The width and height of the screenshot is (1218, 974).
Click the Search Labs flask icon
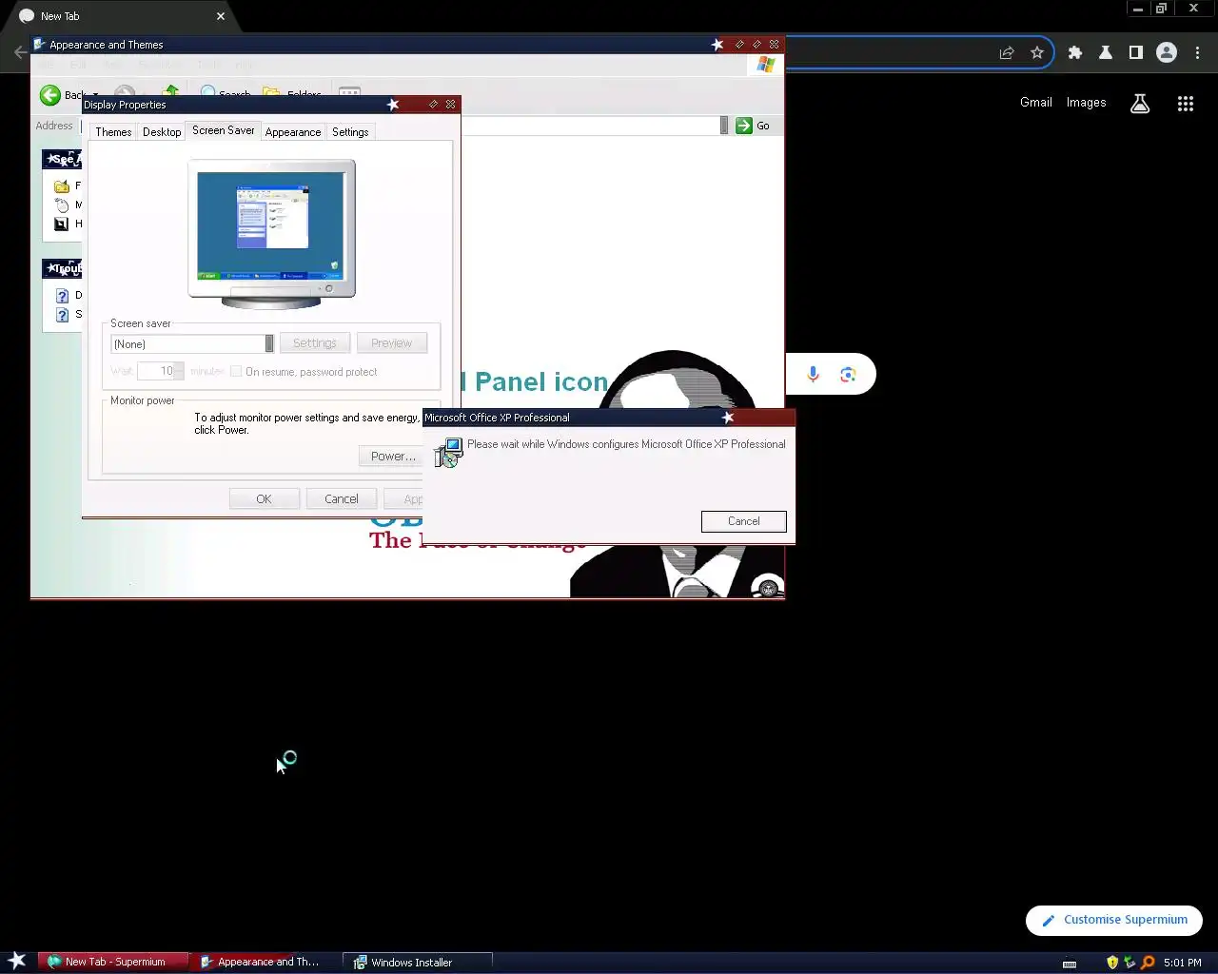[1140, 104]
